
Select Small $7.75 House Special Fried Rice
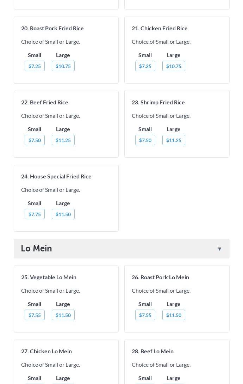pyautogui.click(x=35, y=214)
